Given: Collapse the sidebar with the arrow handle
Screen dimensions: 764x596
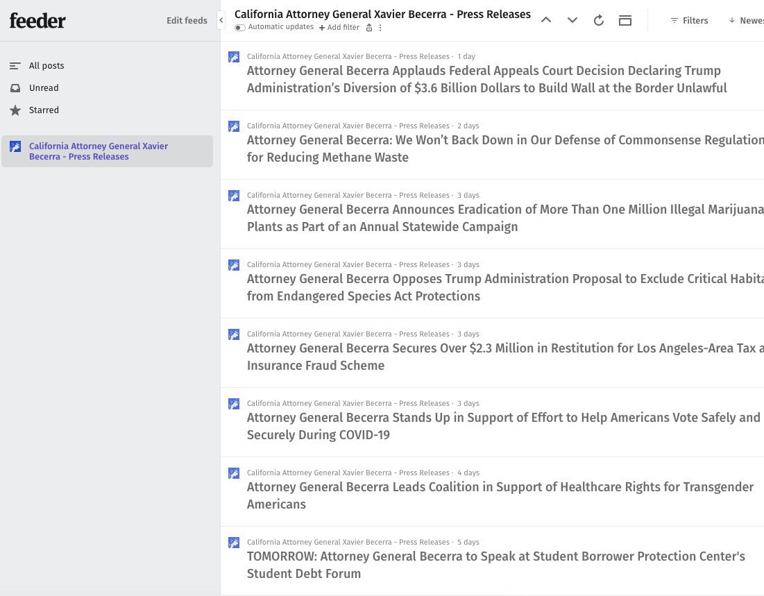Looking at the screenshot, I should tap(221, 20).
